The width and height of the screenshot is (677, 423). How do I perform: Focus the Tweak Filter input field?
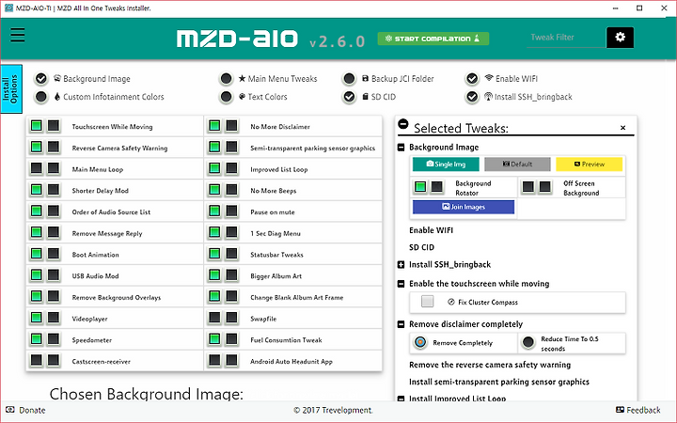click(566, 38)
